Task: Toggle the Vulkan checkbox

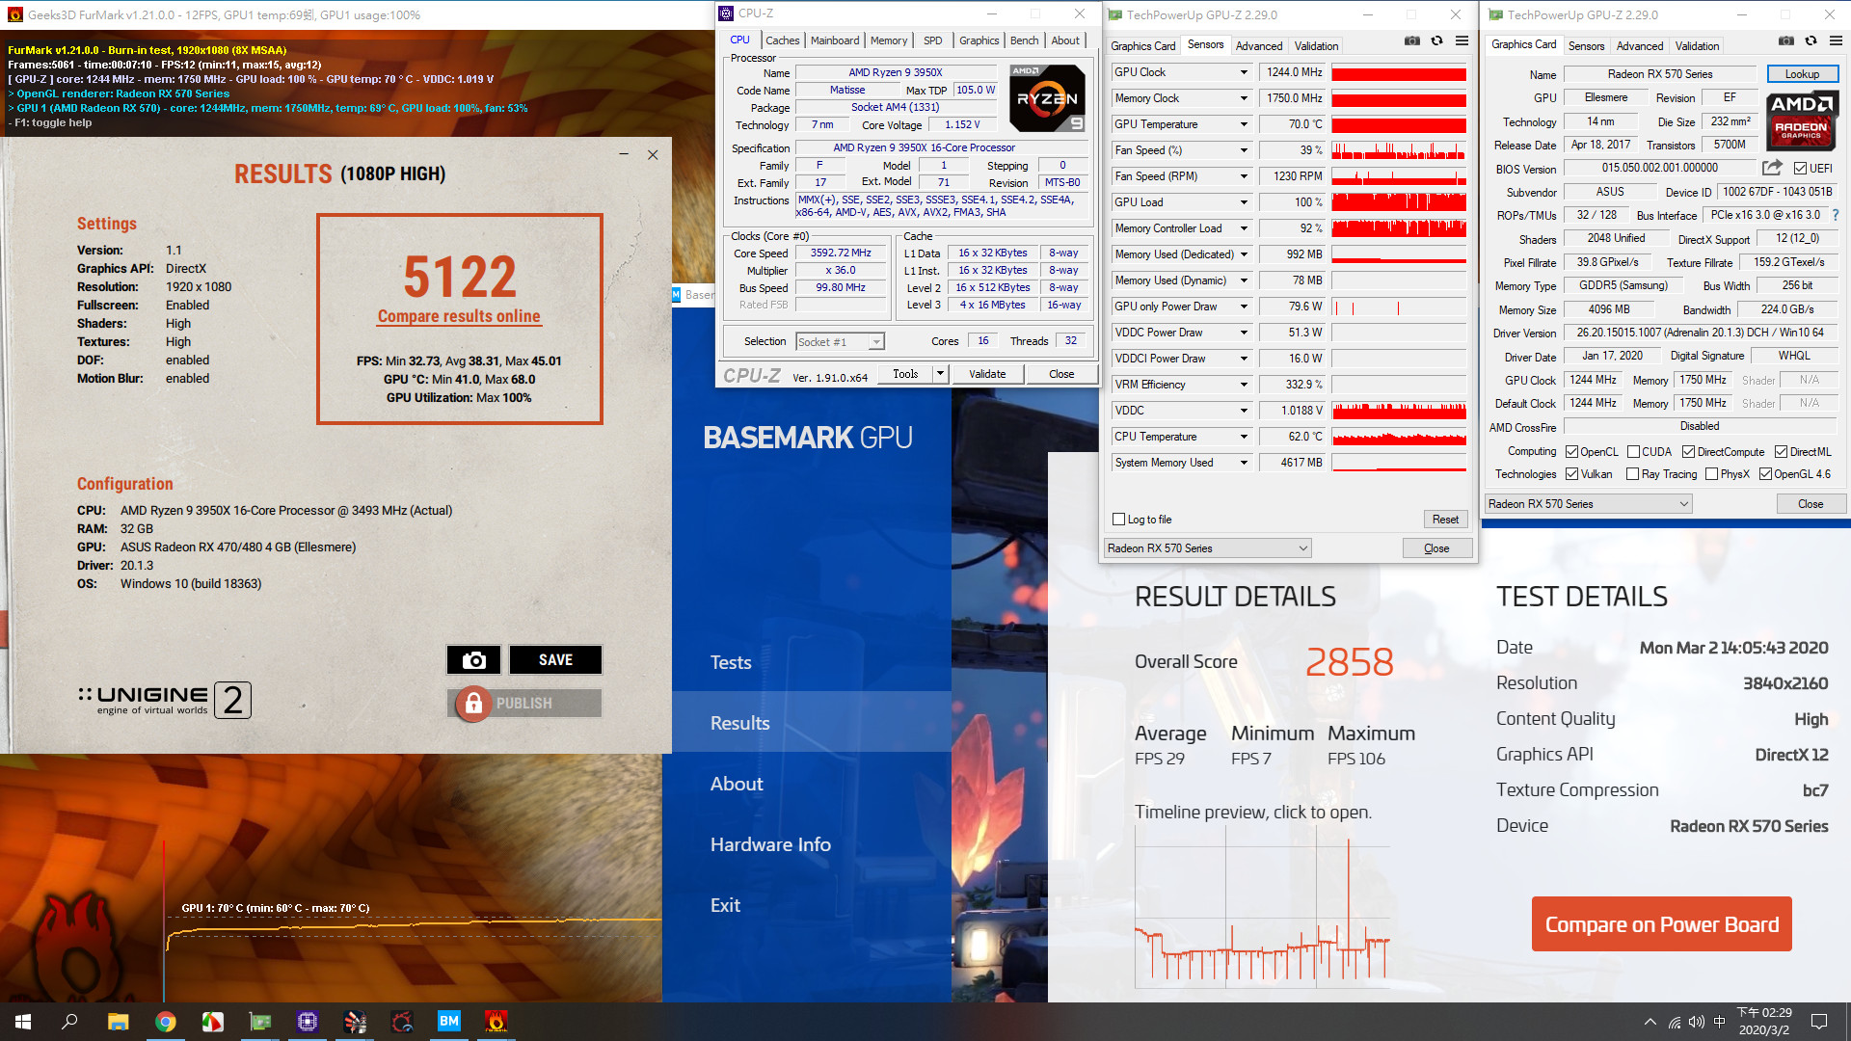Action: [x=1571, y=474]
